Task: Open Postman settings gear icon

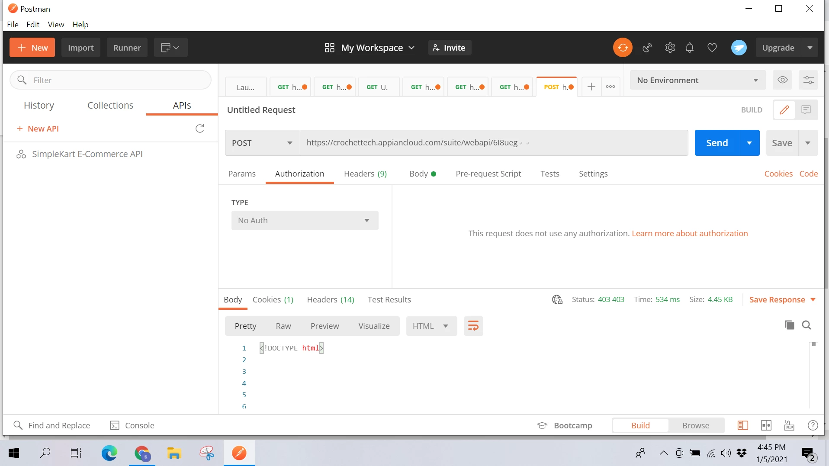Action: 670,48
